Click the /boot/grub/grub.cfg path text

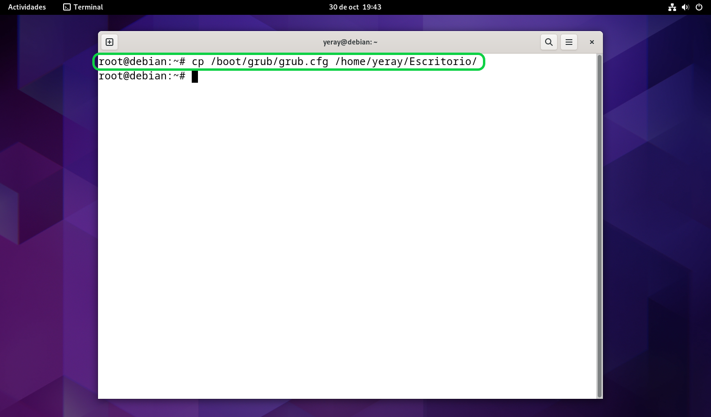(x=270, y=62)
